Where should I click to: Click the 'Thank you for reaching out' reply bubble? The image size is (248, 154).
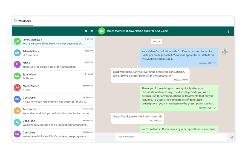tap(179, 98)
